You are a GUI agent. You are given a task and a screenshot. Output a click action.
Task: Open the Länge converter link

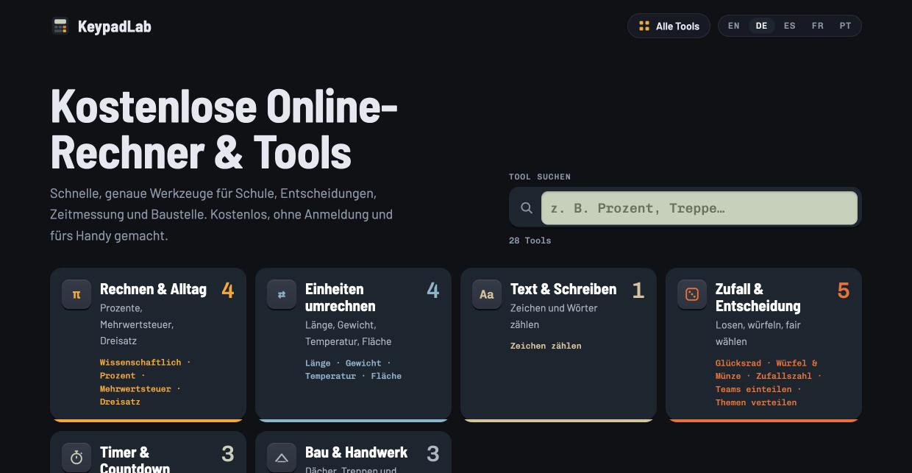click(x=318, y=363)
